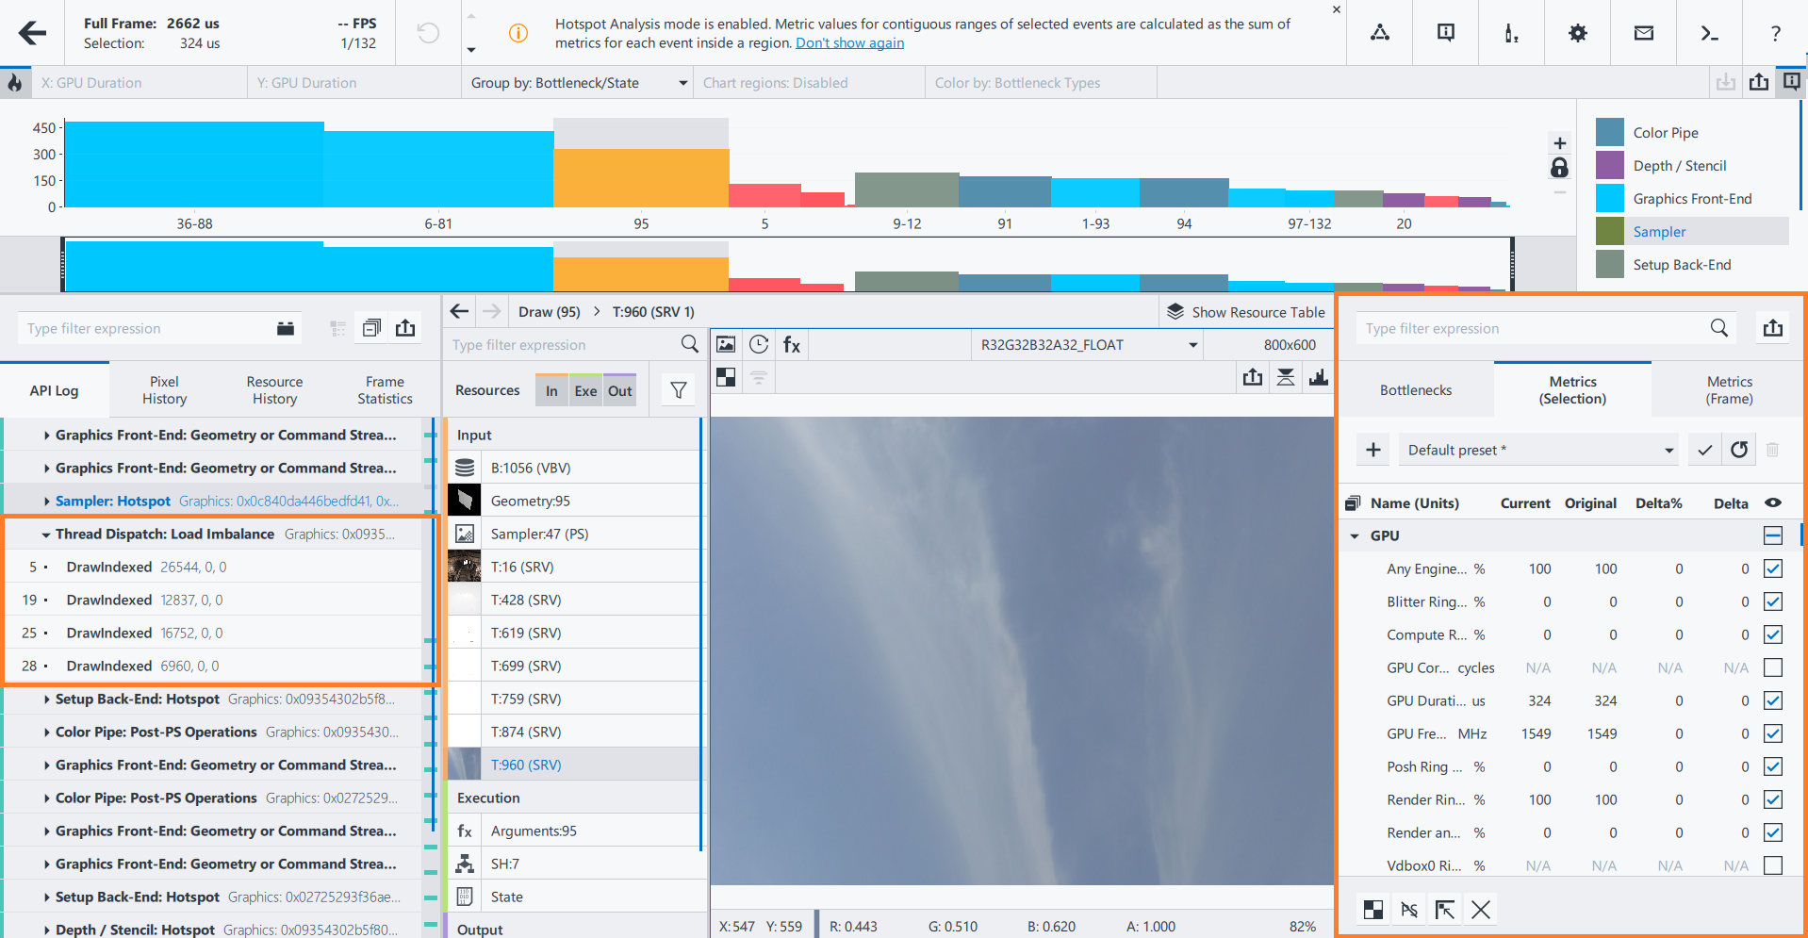Click the navigate back arrow in resource path
The image size is (1808, 938).
[x=459, y=311]
